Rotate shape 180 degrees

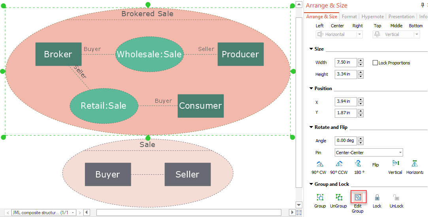[x=358, y=164]
